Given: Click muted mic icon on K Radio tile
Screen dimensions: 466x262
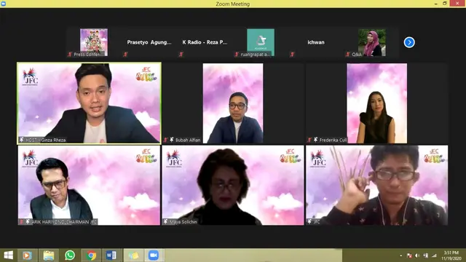Looking at the screenshot, I should click(181, 55).
